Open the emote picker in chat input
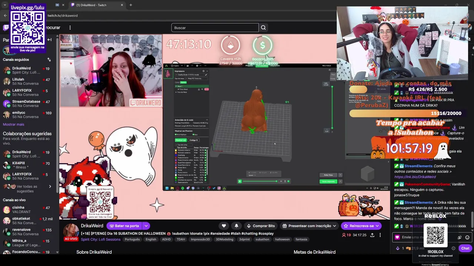 (467, 238)
